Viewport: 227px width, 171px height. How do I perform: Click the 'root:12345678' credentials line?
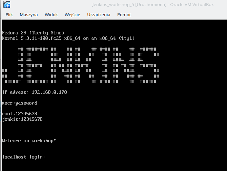19,114
